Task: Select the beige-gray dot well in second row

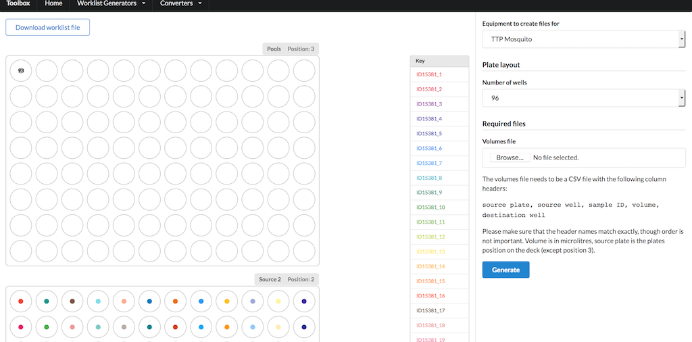Action: point(124,327)
